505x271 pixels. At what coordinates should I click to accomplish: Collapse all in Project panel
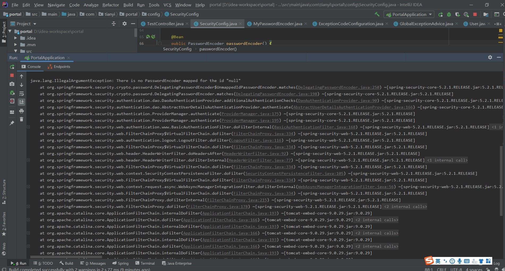coord(114,24)
